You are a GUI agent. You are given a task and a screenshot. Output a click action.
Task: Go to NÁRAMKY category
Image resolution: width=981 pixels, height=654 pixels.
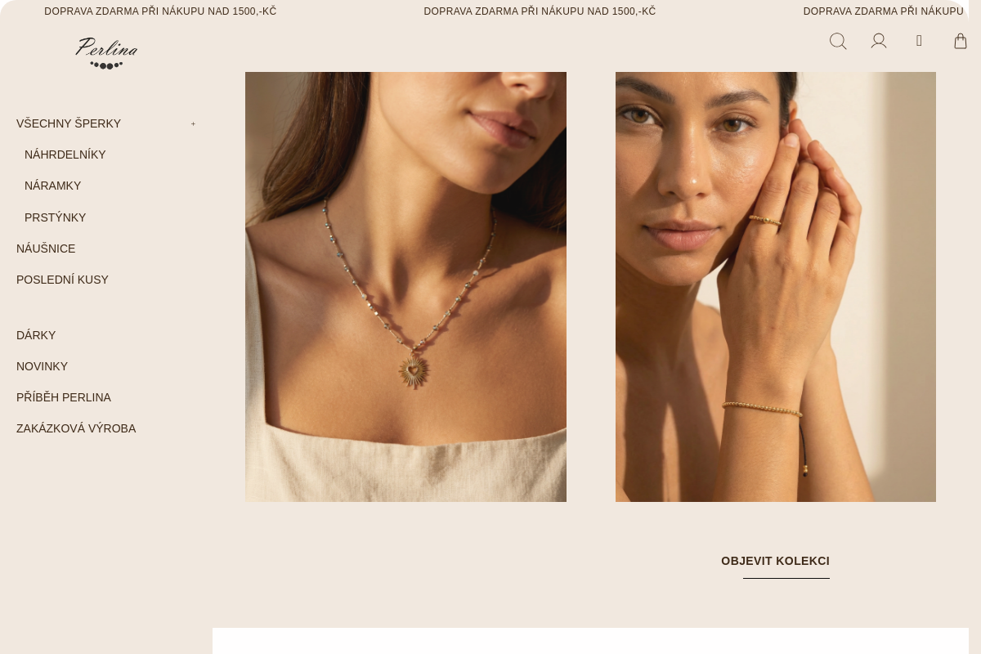pos(53,186)
